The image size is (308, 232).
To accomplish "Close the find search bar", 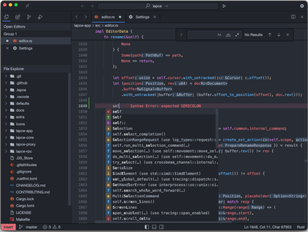I will (288, 35).
